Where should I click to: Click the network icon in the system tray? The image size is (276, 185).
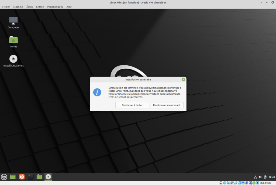(255, 177)
